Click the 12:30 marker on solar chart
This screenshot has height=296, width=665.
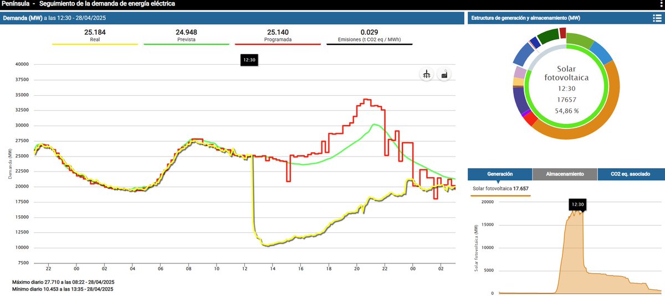pos(577,205)
